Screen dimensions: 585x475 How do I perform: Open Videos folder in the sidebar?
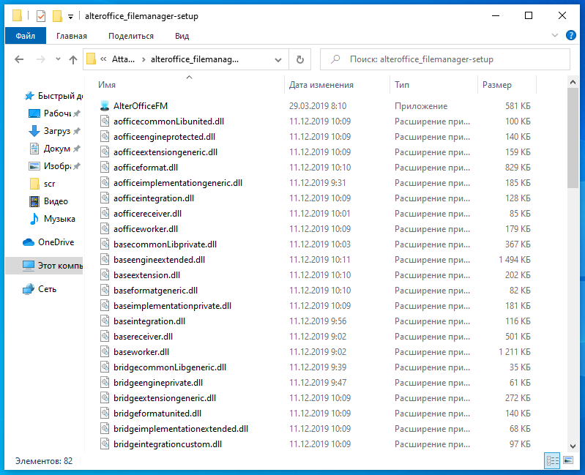(x=48, y=201)
